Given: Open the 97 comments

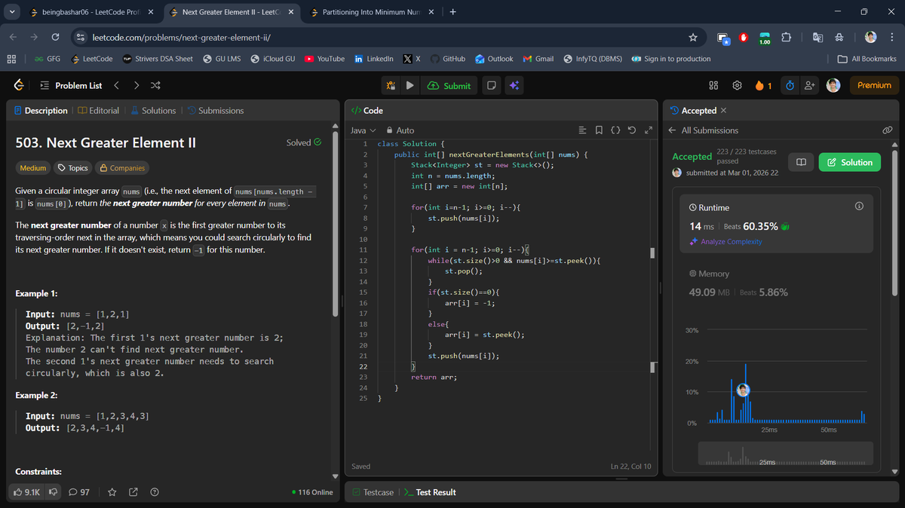Looking at the screenshot, I should pyautogui.click(x=79, y=492).
